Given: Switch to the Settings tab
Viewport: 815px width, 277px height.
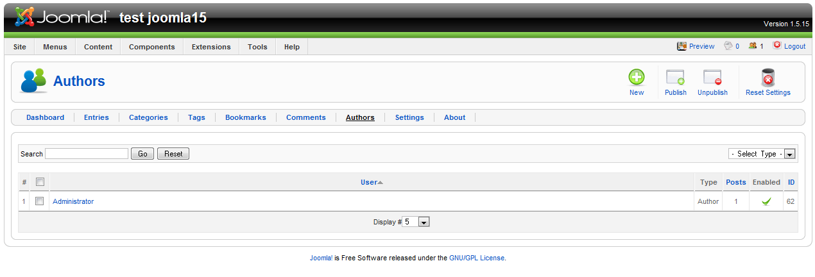Looking at the screenshot, I should click(409, 117).
